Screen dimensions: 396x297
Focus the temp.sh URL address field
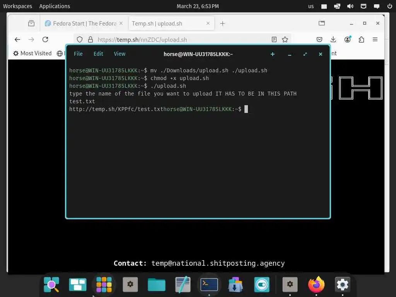[x=182, y=40]
